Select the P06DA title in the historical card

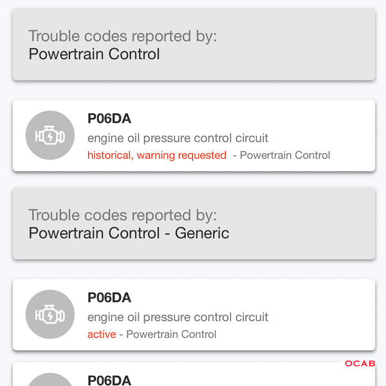[109, 118]
